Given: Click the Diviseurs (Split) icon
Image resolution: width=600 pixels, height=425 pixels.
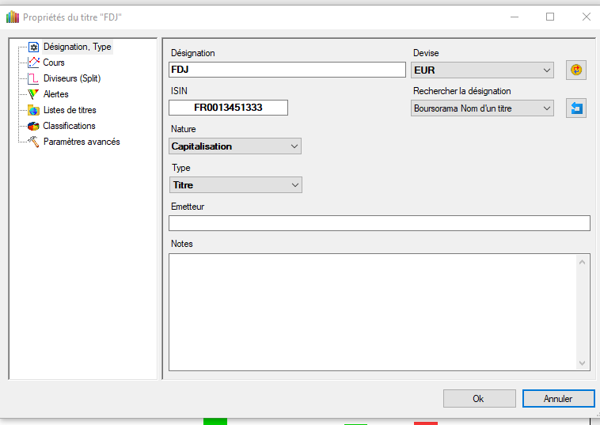Looking at the screenshot, I should 33,78.
